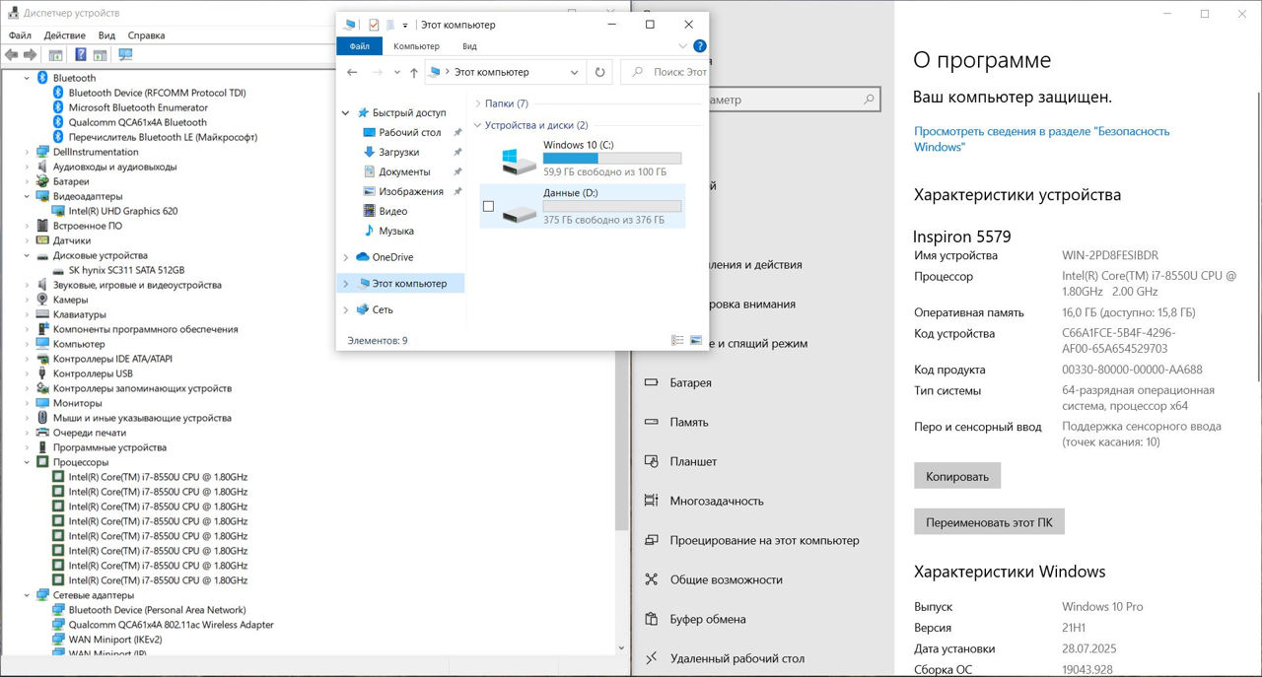Click the Help icon in Device Manager toolbar

pyautogui.click(x=80, y=55)
